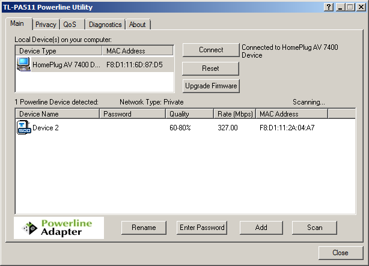The image size is (369, 266).
Task: Click the Rename button
Action: pyautogui.click(x=144, y=228)
